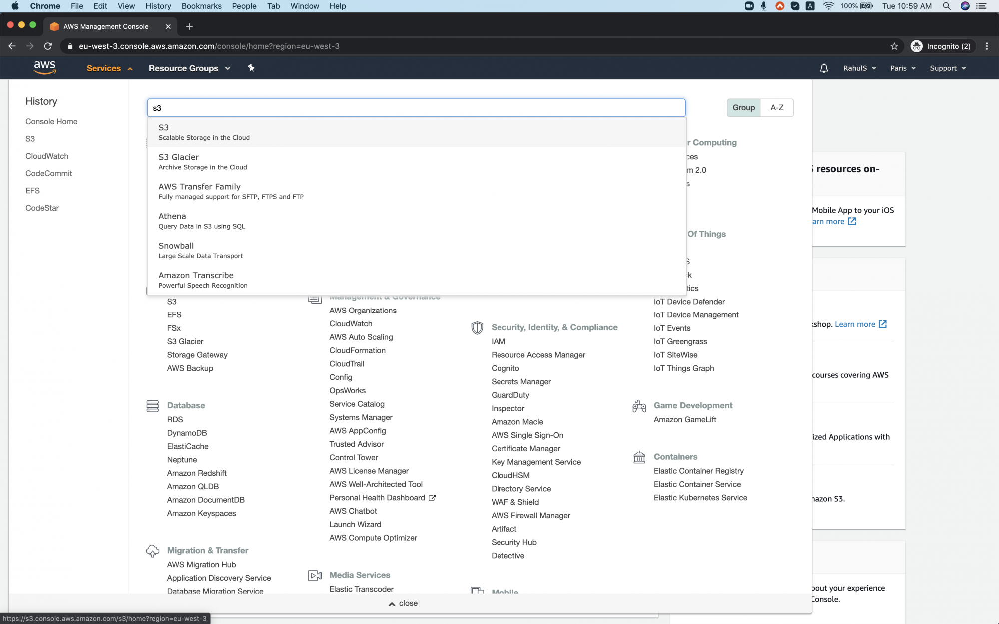Click the Migration & Transfer cloud icon

point(153,551)
